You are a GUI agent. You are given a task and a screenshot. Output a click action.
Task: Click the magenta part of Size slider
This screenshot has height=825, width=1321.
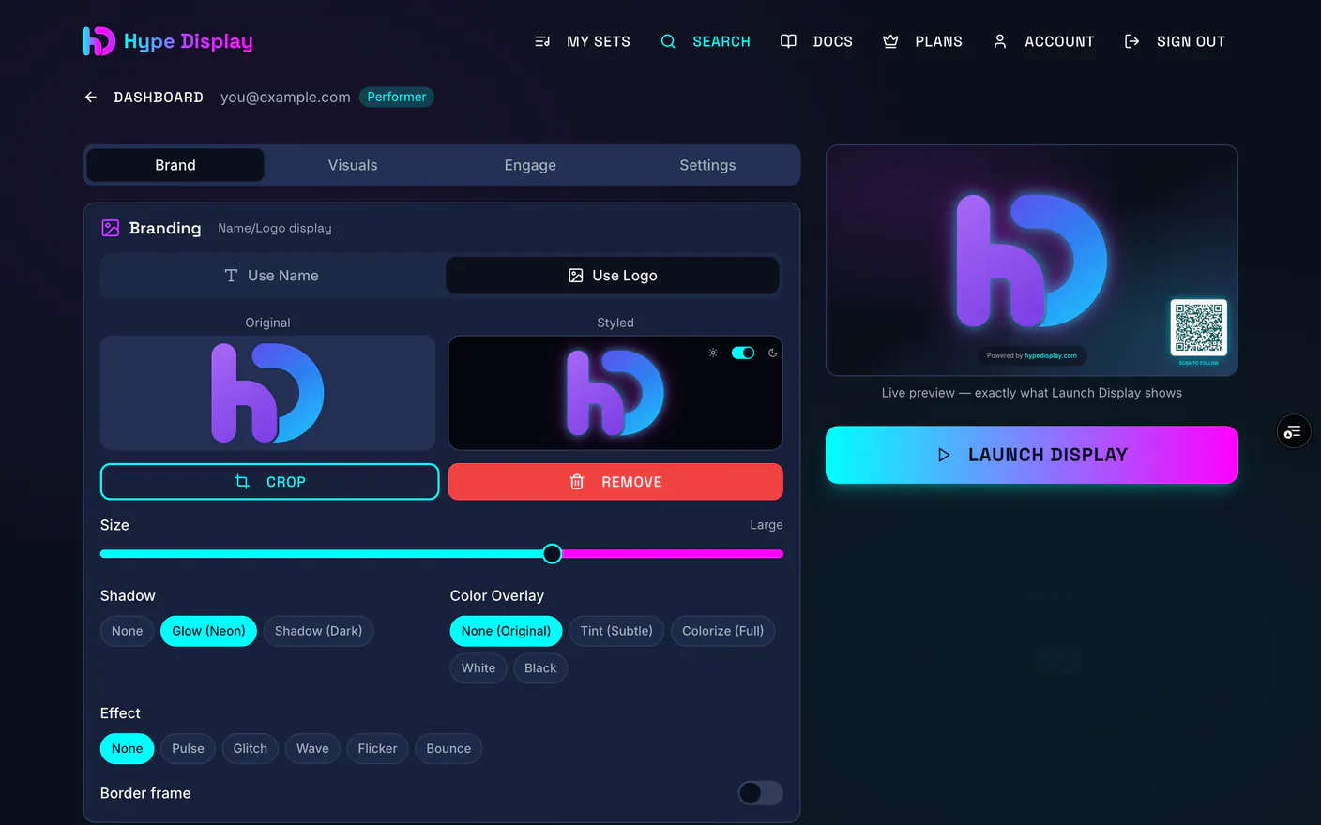pos(673,554)
